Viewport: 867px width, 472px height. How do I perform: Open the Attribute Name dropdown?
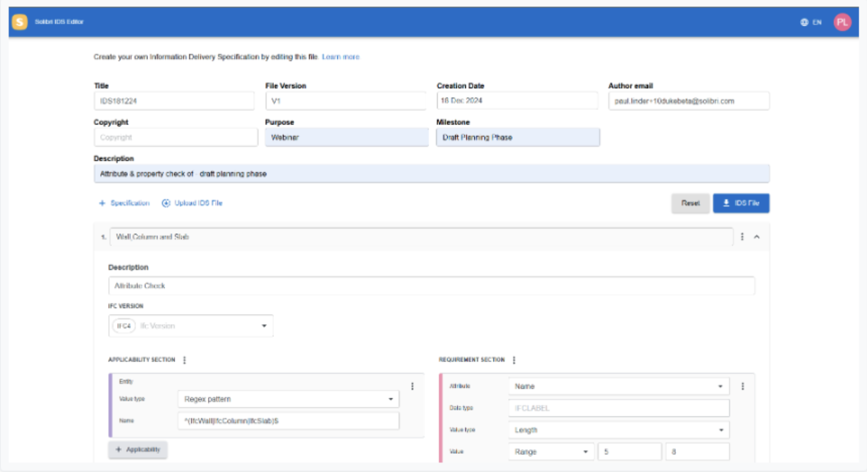click(x=619, y=387)
